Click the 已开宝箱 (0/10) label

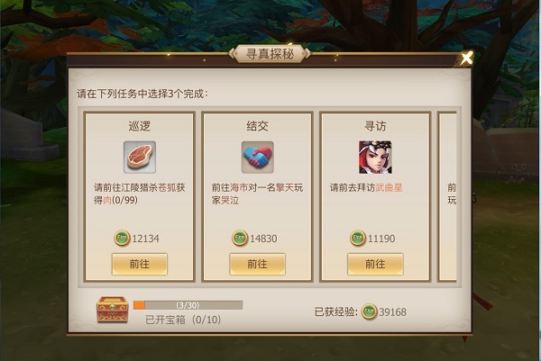click(x=183, y=320)
